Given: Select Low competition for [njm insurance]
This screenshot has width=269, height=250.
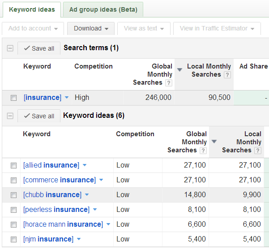Looking at the screenshot, I should point(123,239).
